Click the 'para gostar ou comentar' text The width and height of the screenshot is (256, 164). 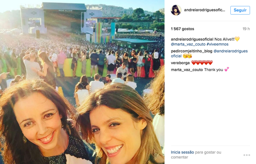(196, 155)
